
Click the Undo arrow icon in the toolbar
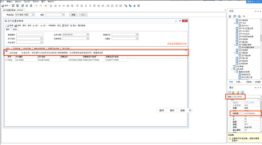point(36,6)
